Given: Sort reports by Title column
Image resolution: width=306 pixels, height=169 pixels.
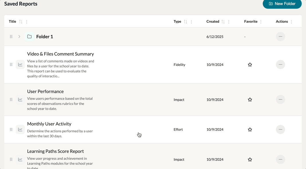Looking at the screenshot, I should (x=21, y=22).
